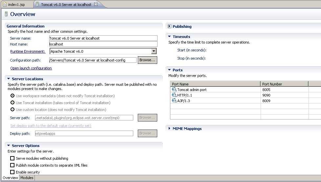Click the Port Name column header
Screen dimensions: 321x182
(x=215, y=84)
